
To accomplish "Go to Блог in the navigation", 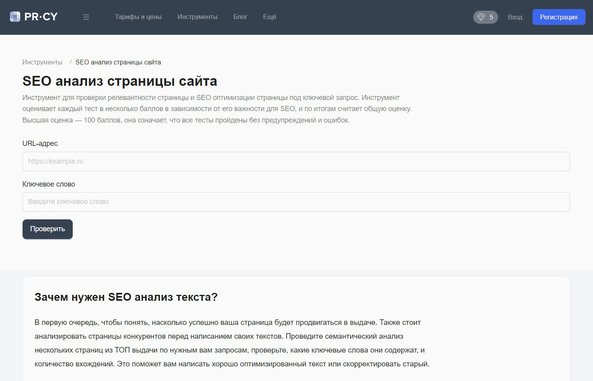I will click(240, 17).
